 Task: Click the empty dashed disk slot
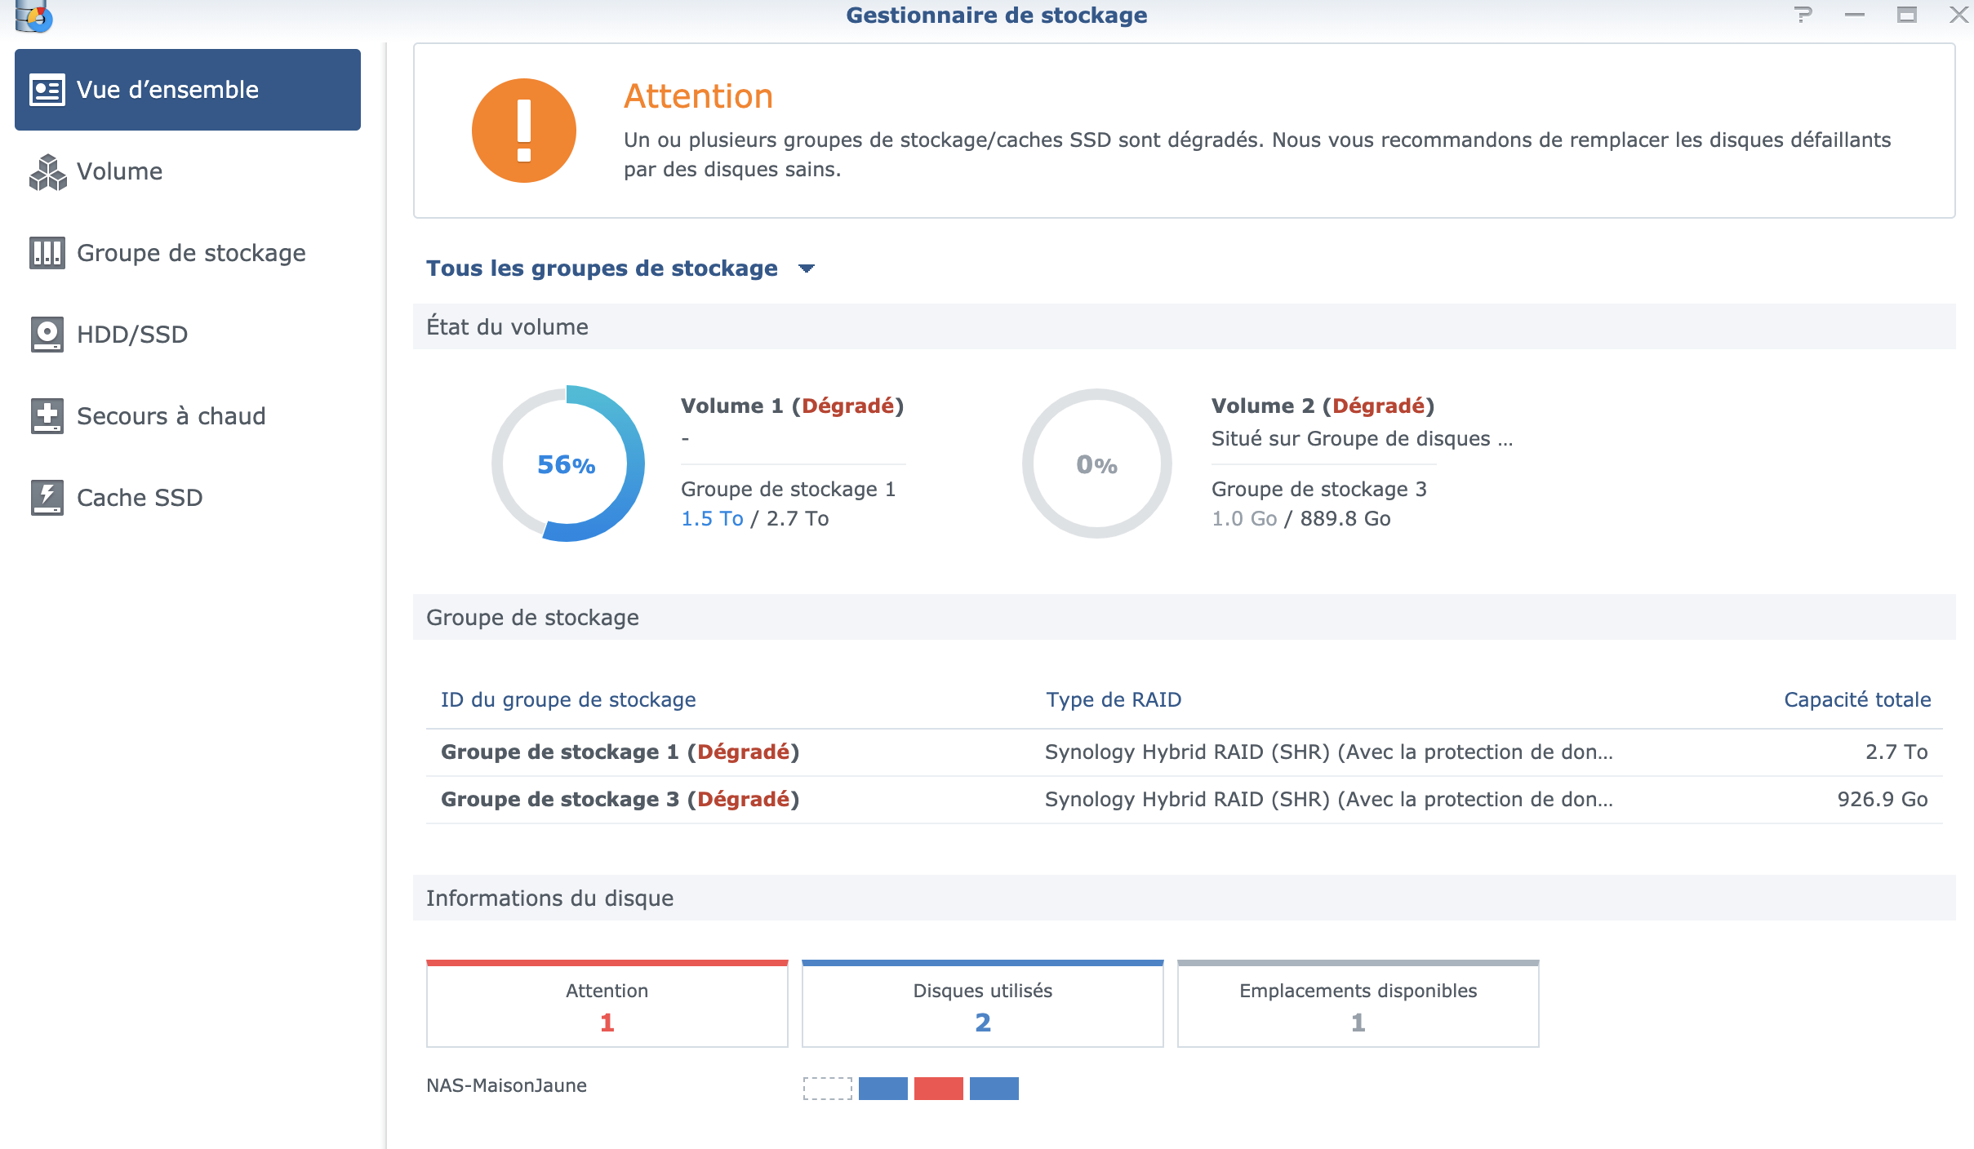click(827, 1089)
